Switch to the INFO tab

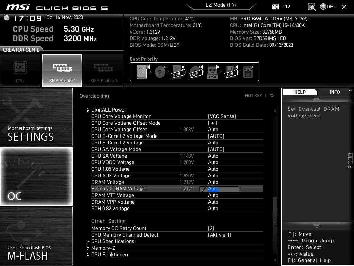pos(335,92)
